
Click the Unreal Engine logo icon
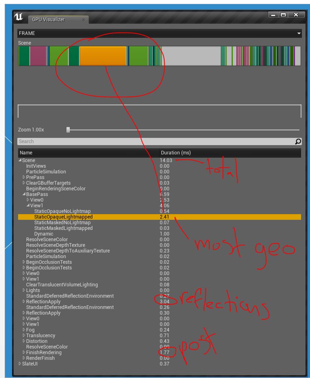[x=19, y=17]
